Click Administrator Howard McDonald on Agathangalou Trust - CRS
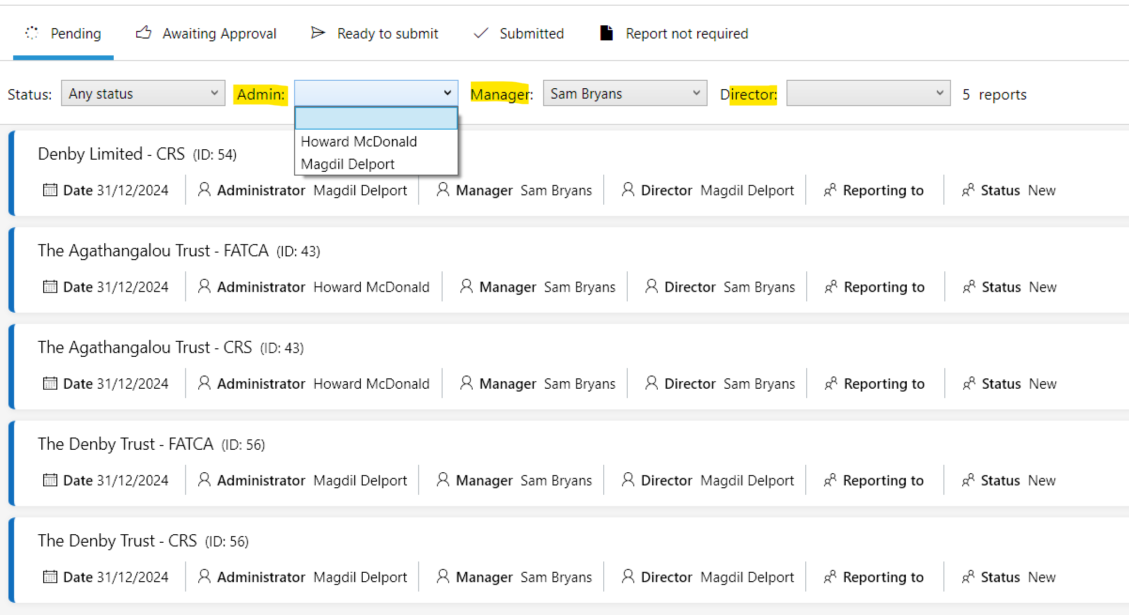1129x615 pixels. pos(323,384)
